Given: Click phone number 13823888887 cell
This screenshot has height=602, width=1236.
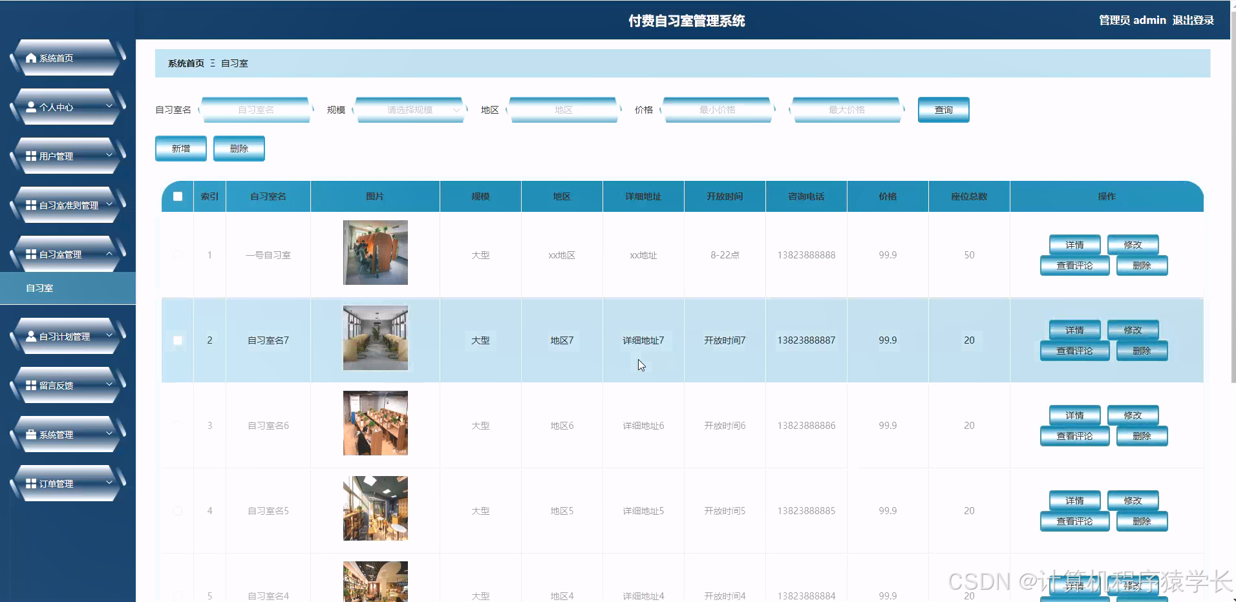Looking at the screenshot, I should tap(806, 340).
